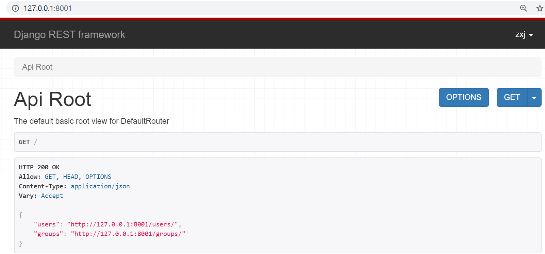The image size is (545, 254).
Task: Click the zoom magnifier icon in address bar
Action: [x=524, y=8]
